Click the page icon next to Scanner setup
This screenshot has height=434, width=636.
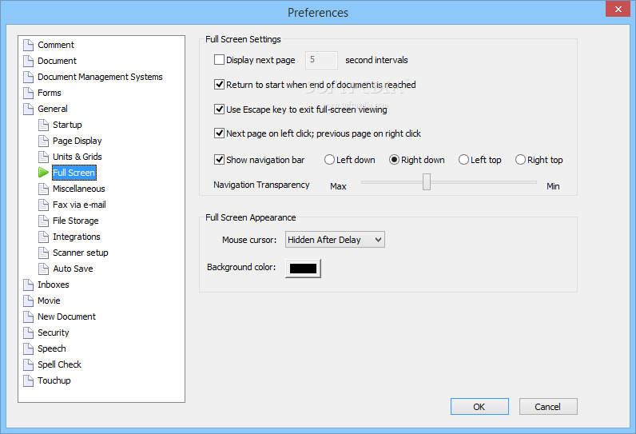pyautogui.click(x=43, y=253)
